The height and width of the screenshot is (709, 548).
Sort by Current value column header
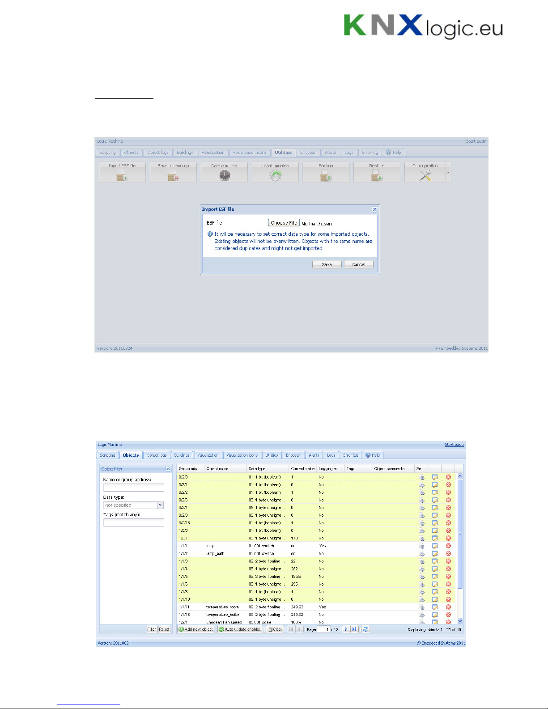pyautogui.click(x=303, y=468)
